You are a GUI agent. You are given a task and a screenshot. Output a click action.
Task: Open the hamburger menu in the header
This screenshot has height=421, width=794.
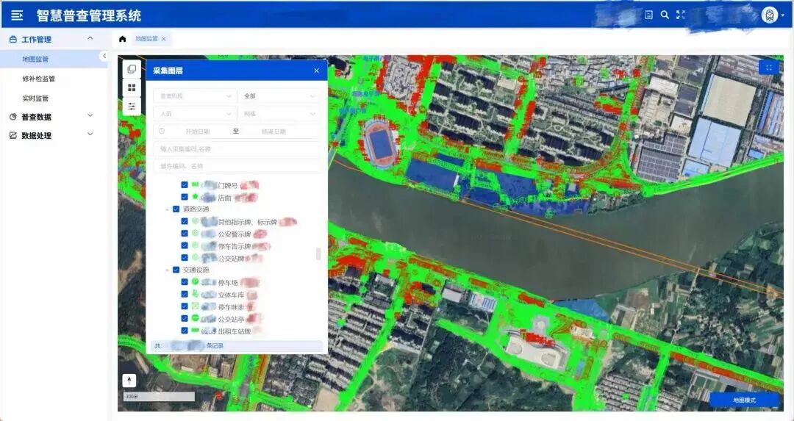17,15
